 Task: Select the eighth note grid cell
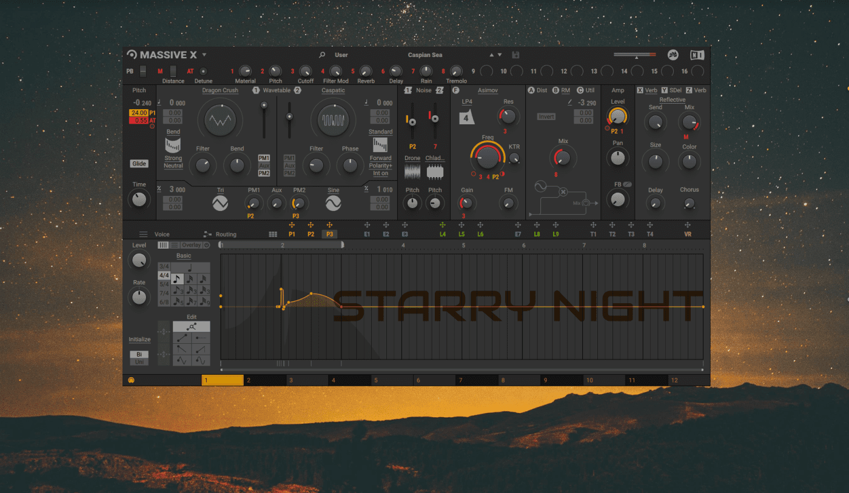[178, 279]
